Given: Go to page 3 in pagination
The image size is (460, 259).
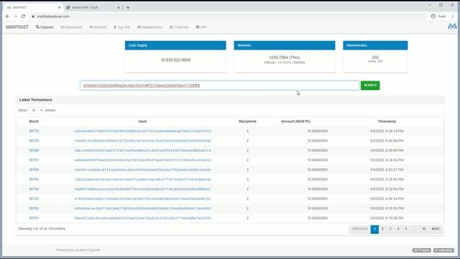Looking at the screenshot, I should pos(390,229).
